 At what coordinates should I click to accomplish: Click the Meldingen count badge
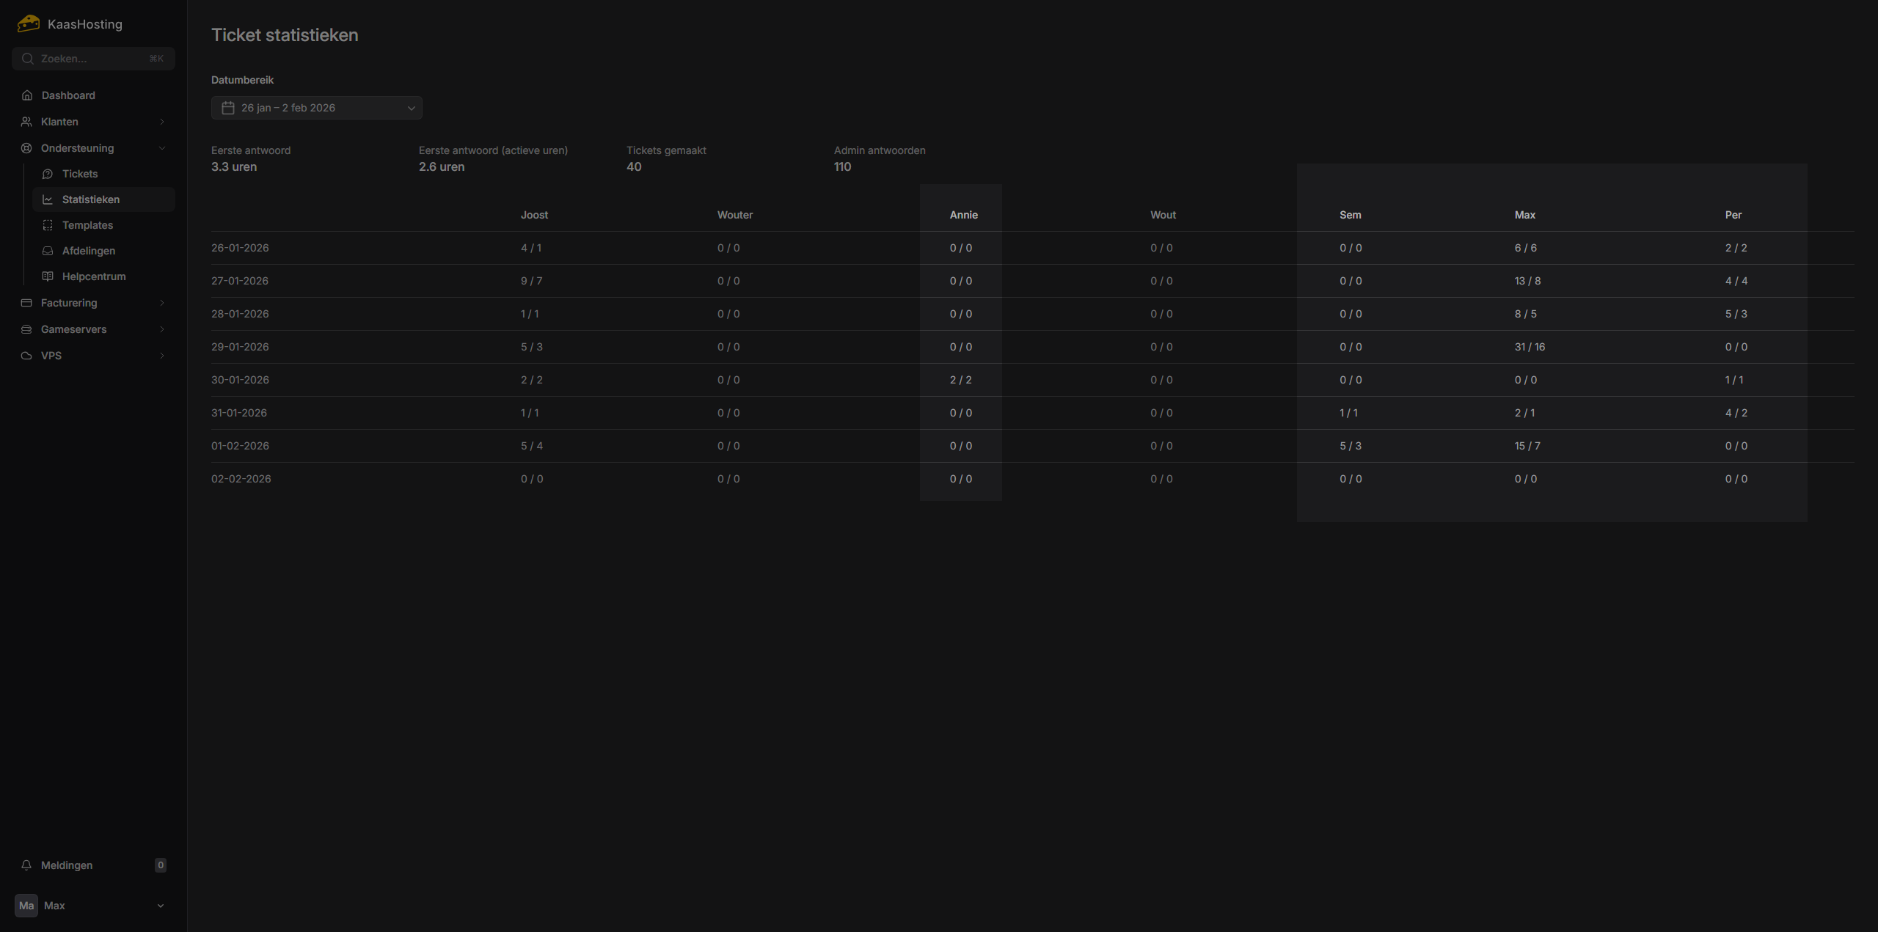pos(161,865)
